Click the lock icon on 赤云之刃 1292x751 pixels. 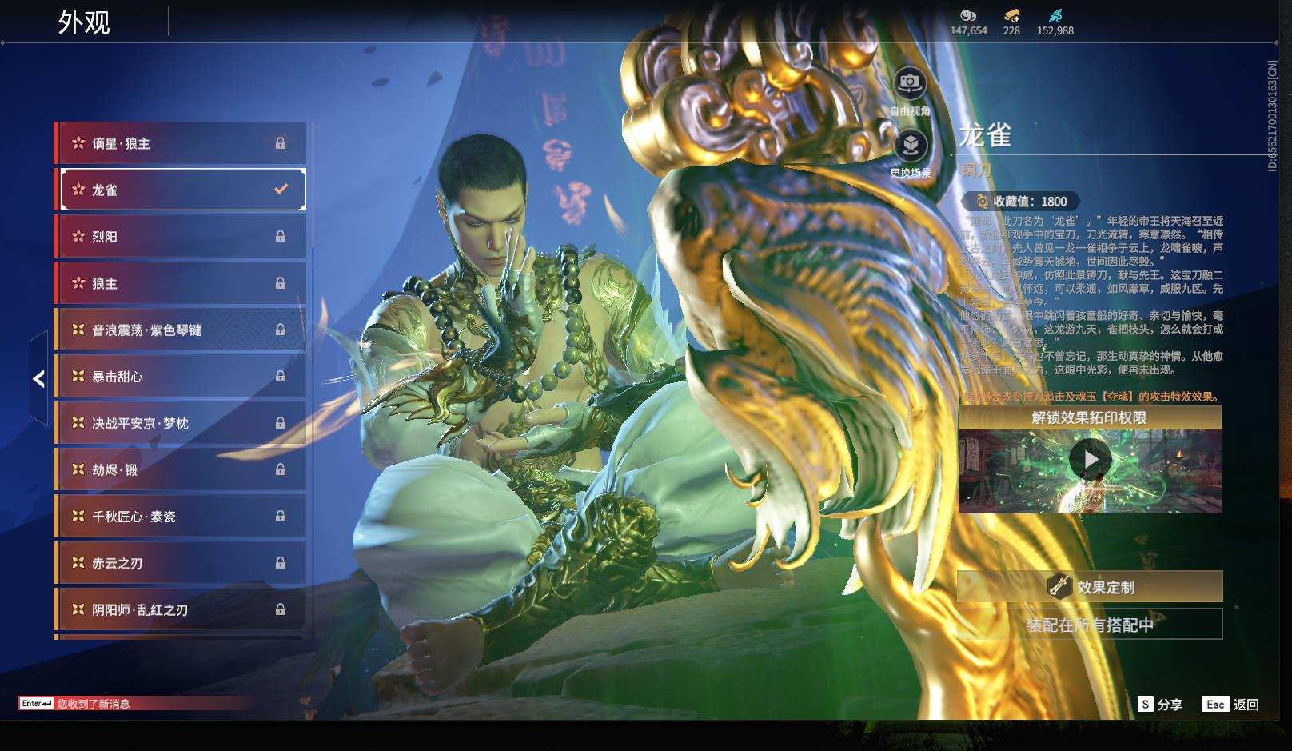coord(281,563)
